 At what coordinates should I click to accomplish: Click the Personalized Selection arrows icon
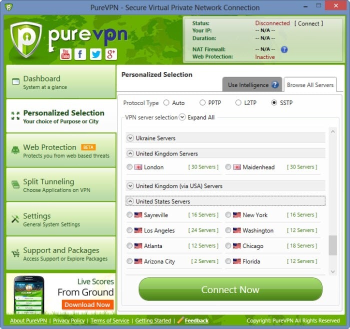[15, 115]
